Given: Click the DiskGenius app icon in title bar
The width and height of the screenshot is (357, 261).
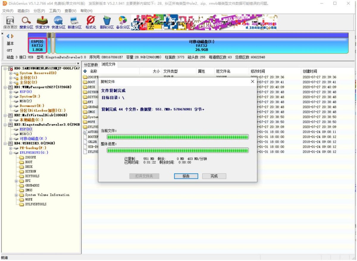Looking at the screenshot, I should point(5,3).
